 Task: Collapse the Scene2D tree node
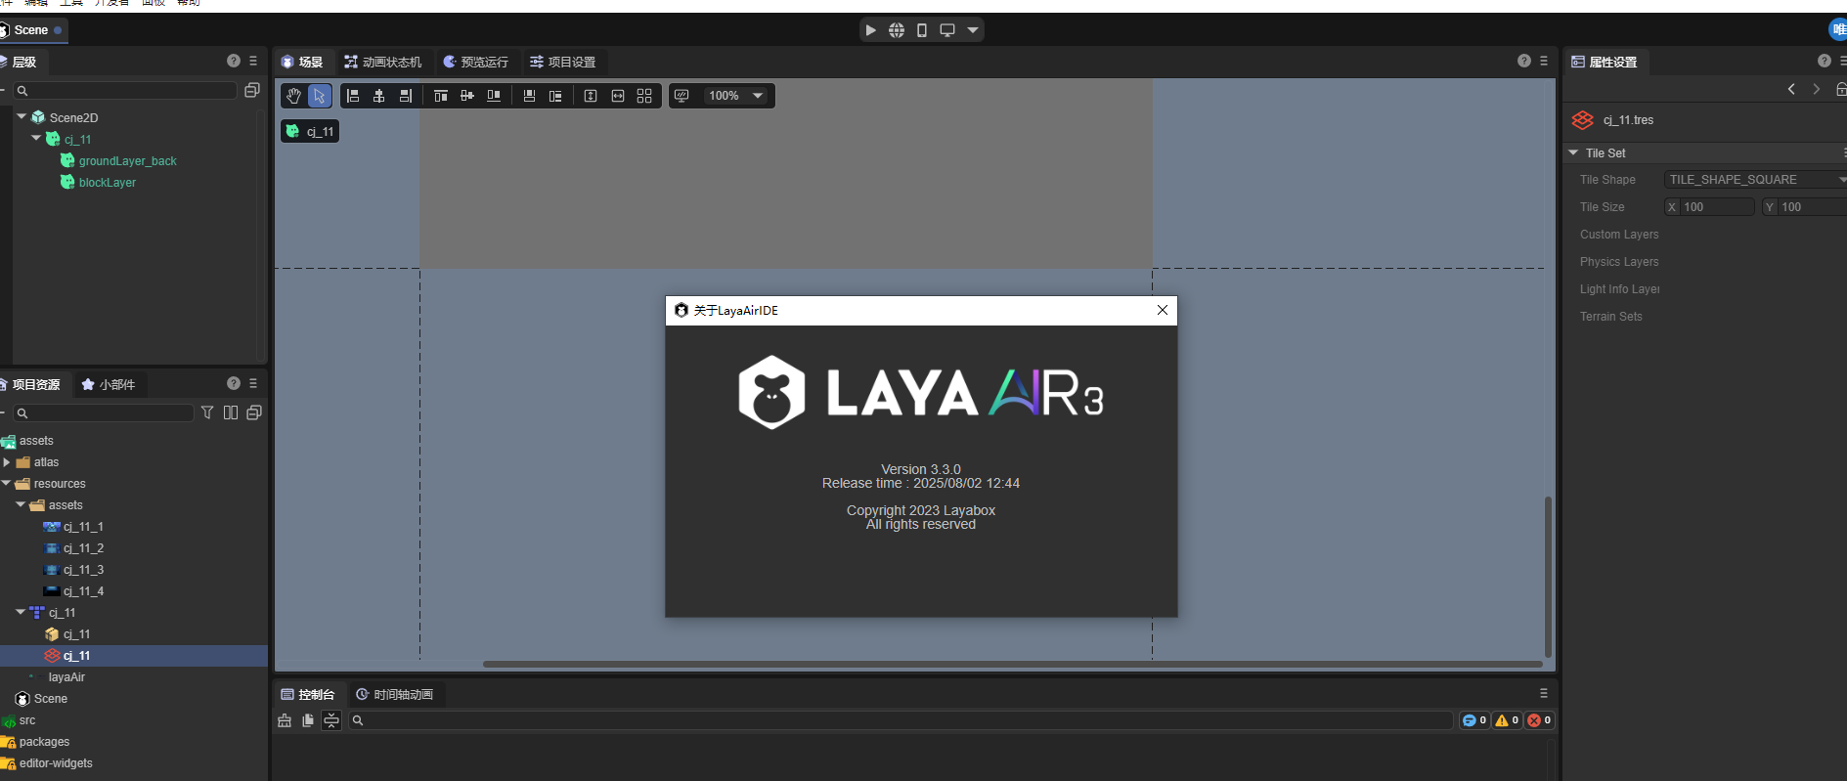(x=22, y=116)
